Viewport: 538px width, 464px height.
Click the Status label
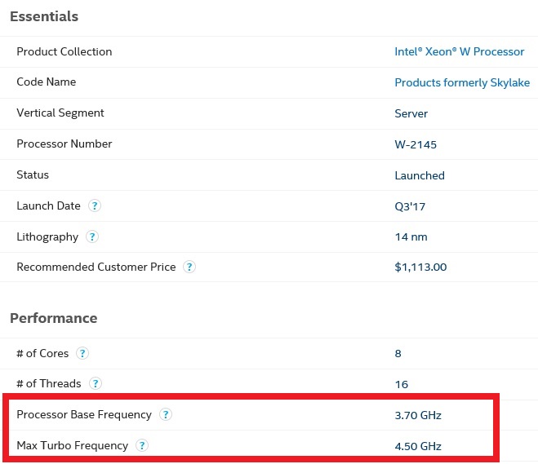(x=33, y=175)
